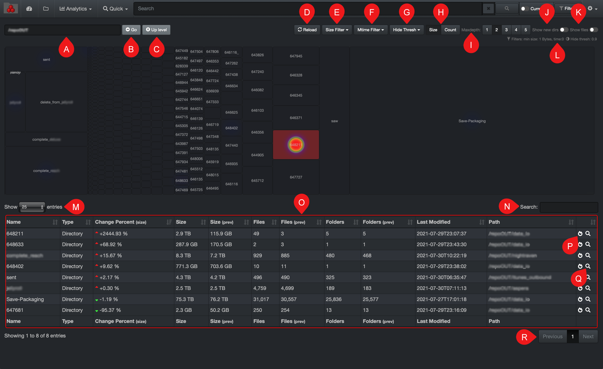This screenshot has height=369, width=603.
Task: Clear search with the X icon
Action: click(x=488, y=9)
